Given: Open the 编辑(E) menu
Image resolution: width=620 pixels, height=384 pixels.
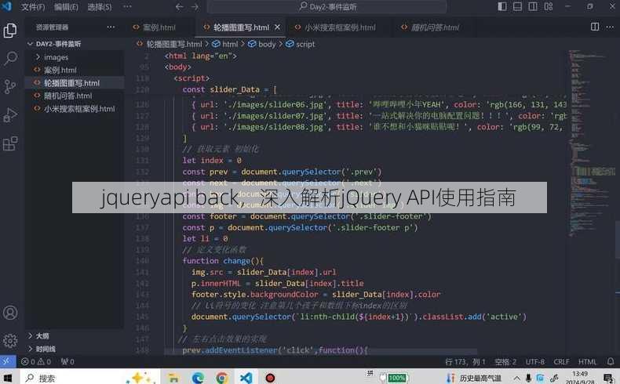Looking at the screenshot, I should point(66,7).
